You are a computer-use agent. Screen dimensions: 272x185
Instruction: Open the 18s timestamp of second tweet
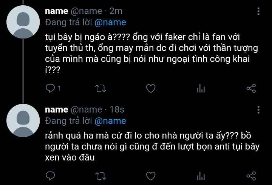point(117,110)
